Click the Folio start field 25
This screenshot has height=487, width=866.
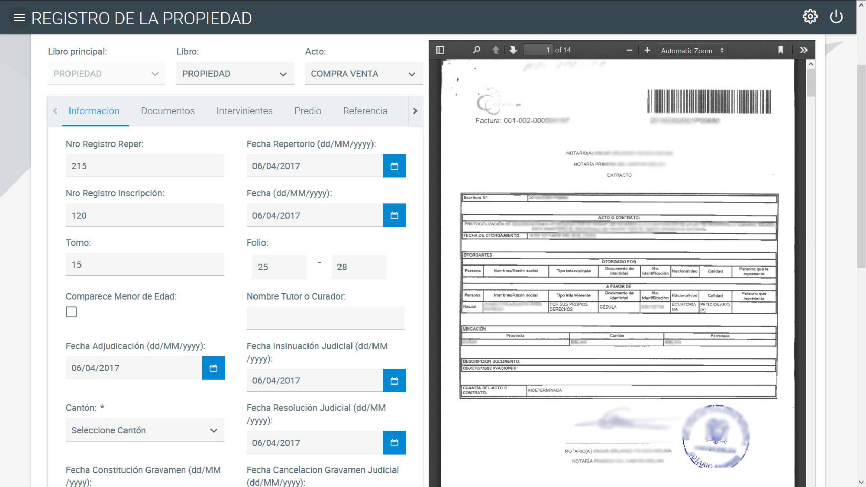coord(279,267)
